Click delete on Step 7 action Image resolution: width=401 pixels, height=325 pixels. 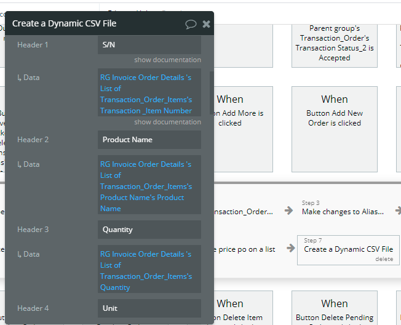click(x=384, y=259)
